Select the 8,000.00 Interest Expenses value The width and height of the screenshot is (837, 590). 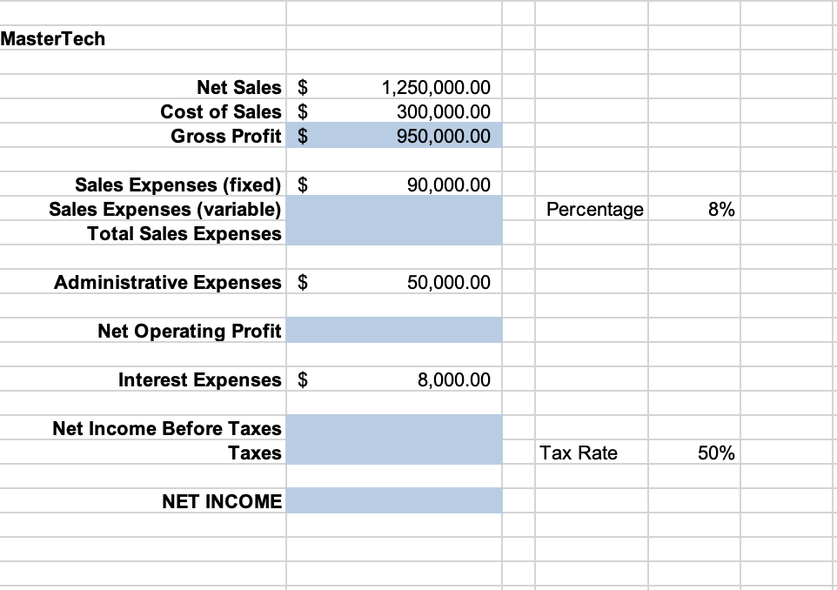pyautogui.click(x=453, y=379)
